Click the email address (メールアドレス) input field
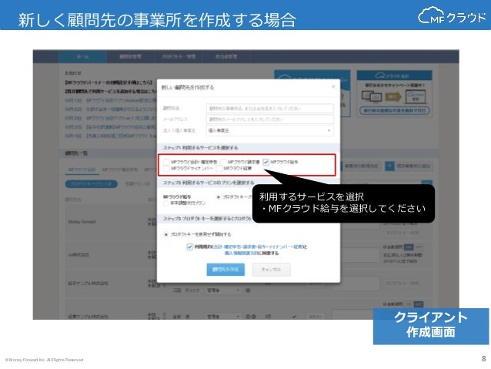The image size is (491, 369). point(269,119)
